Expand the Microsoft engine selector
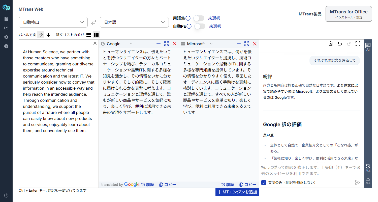This screenshot has width=378, height=202. pos(211,44)
